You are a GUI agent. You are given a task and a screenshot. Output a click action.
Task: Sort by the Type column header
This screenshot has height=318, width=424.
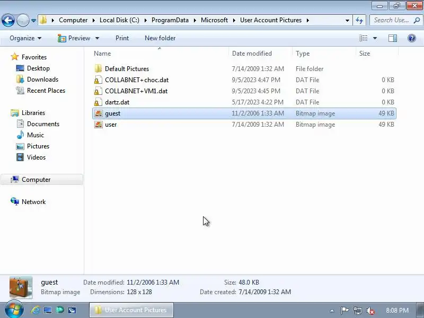324,54
